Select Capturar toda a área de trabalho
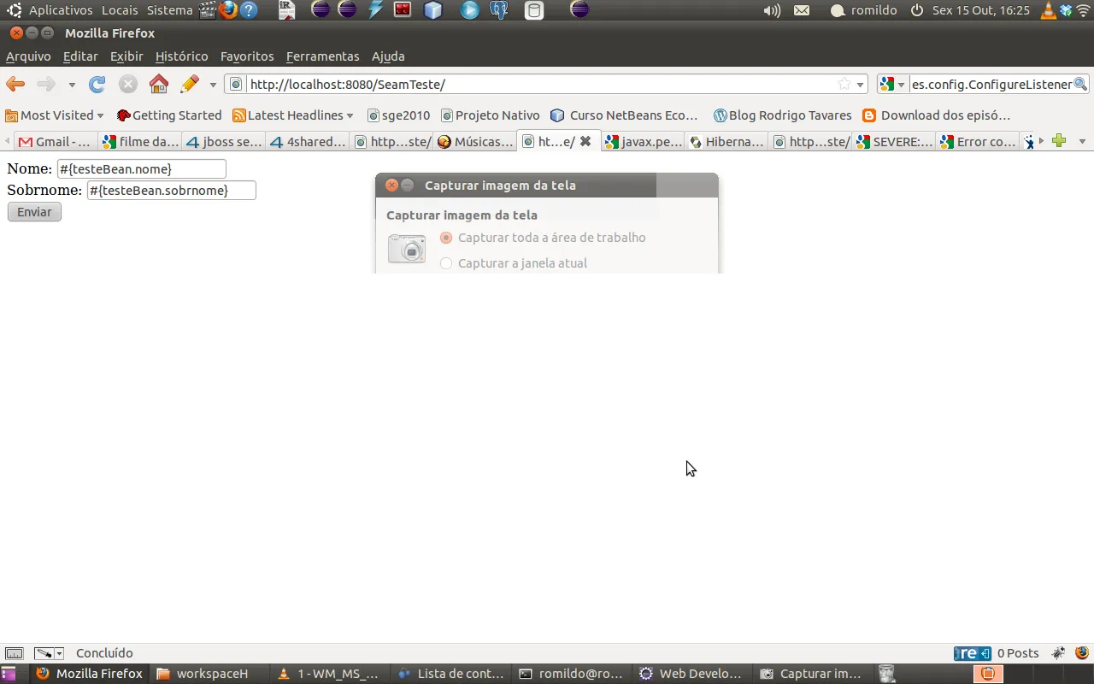Image resolution: width=1094 pixels, height=684 pixels. pyautogui.click(x=542, y=238)
